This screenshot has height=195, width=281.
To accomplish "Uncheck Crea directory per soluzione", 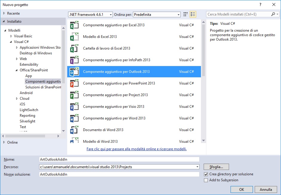I will pos(206,174).
